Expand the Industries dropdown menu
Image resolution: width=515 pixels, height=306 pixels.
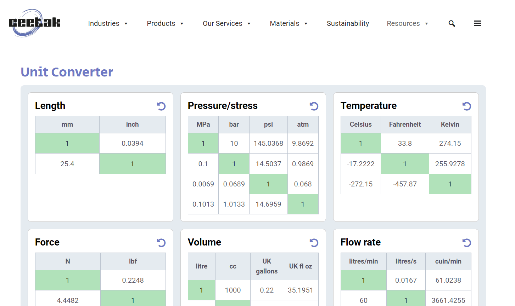108,23
